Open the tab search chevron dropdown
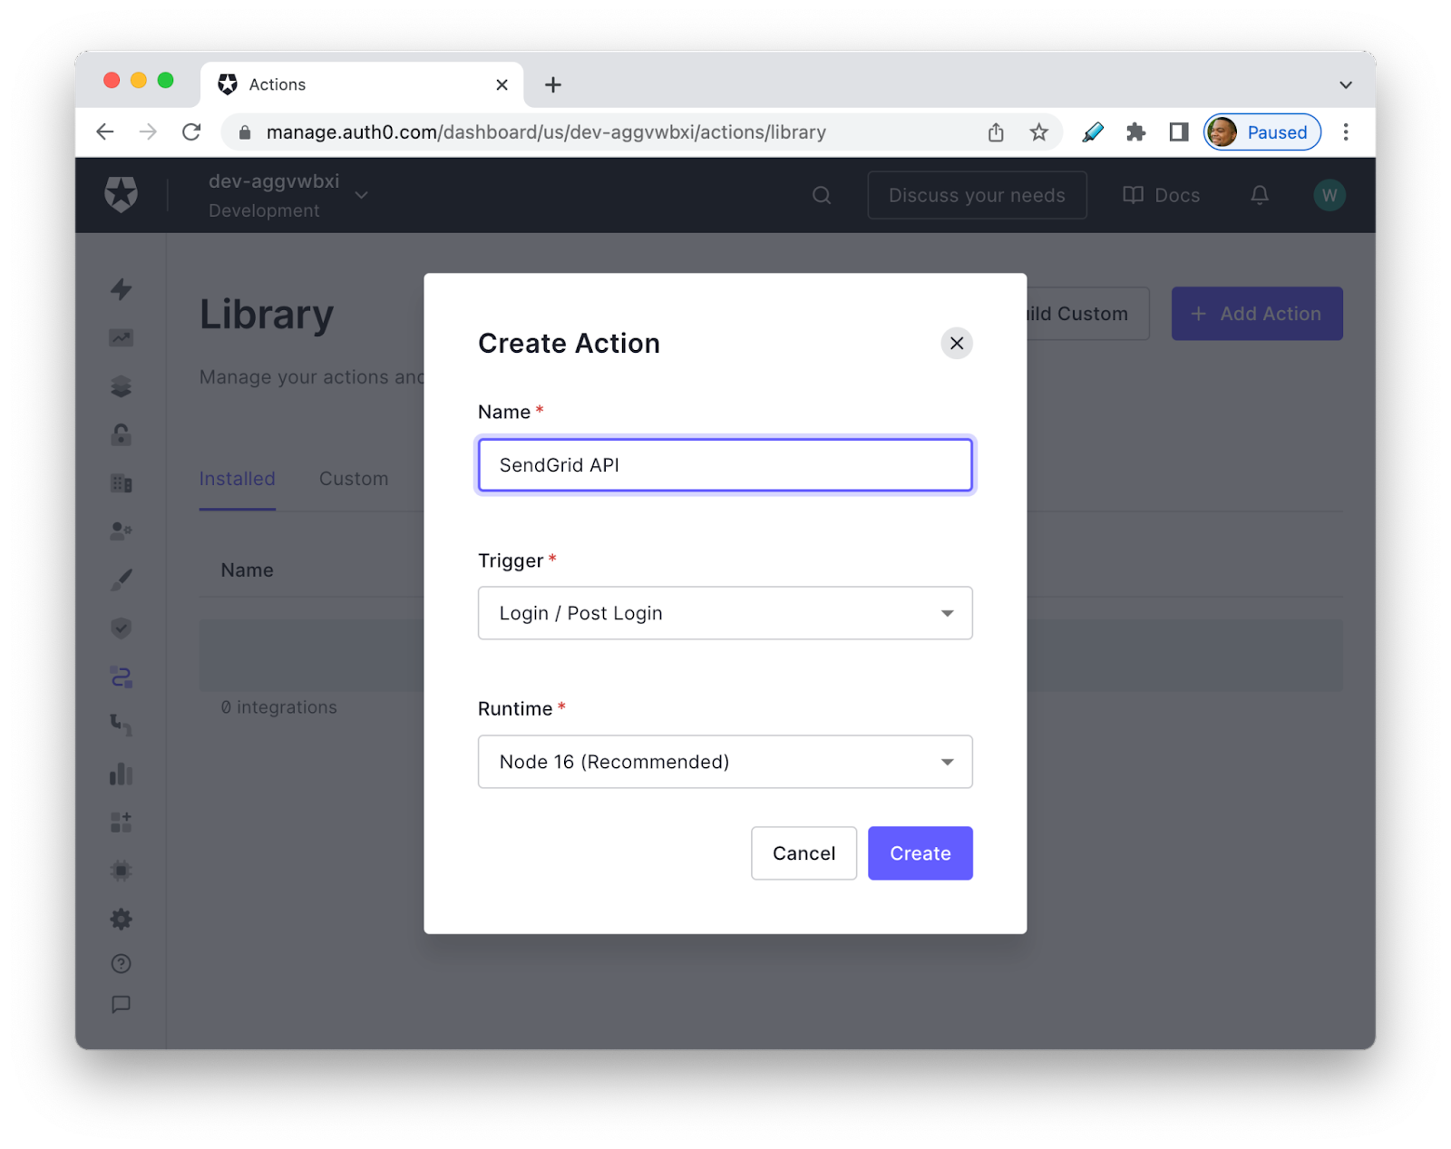This screenshot has width=1451, height=1149. pos(1346,84)
